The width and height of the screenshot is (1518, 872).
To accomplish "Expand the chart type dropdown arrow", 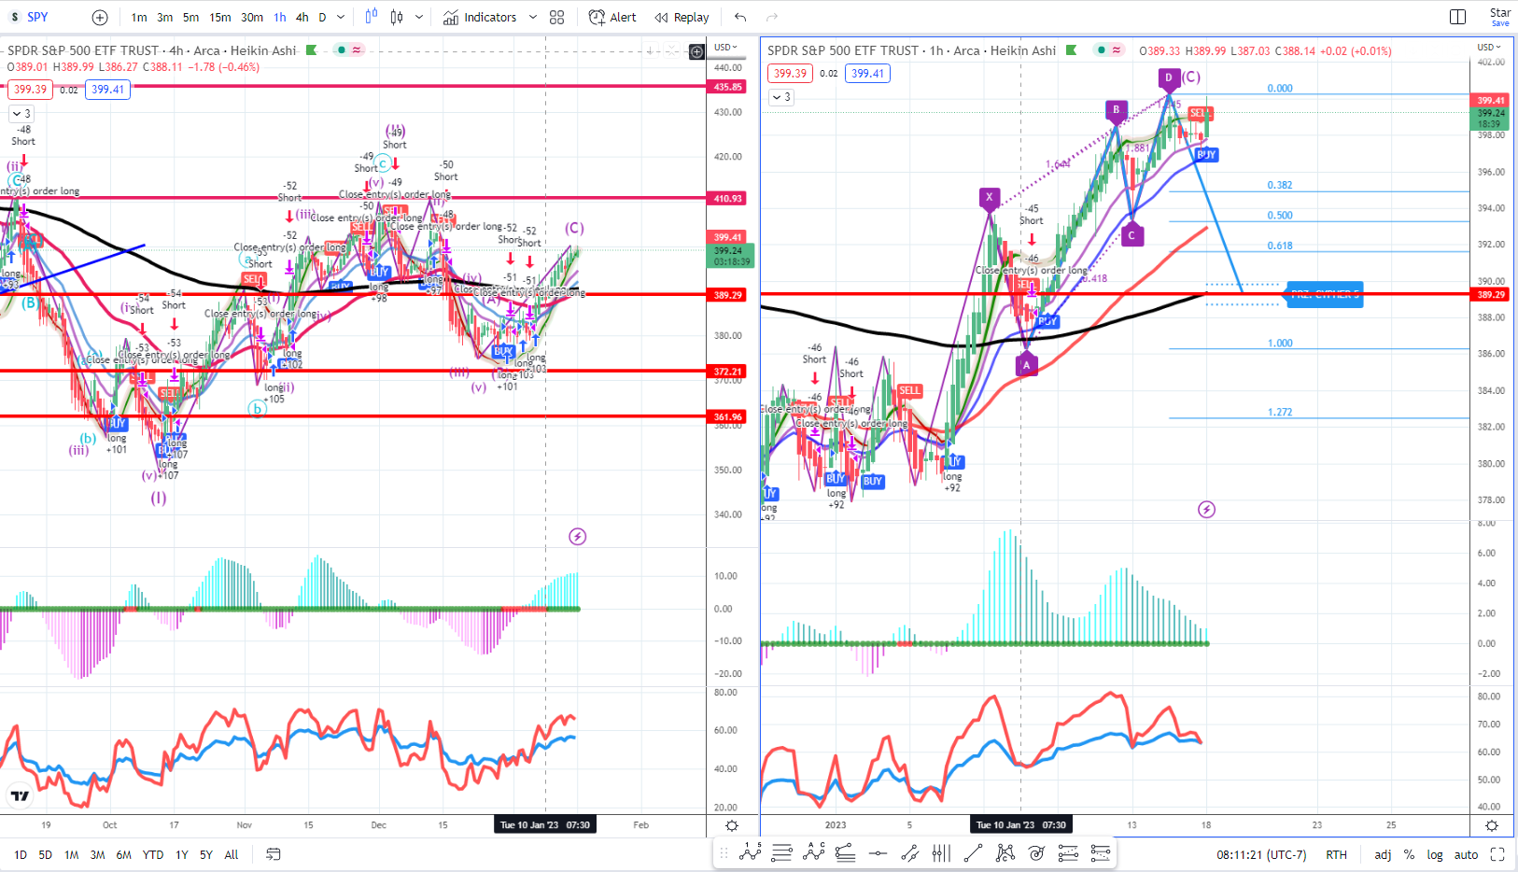I will point(419,17).
